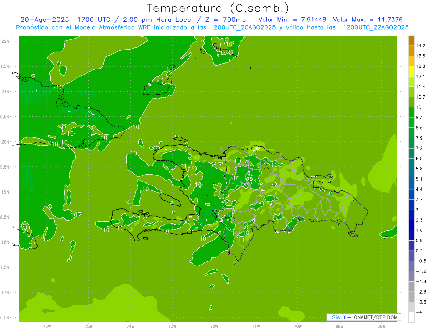Click the "6.5" colorbar label
Image resolution: width=428 pixels, height=331 pixels.
419,159
